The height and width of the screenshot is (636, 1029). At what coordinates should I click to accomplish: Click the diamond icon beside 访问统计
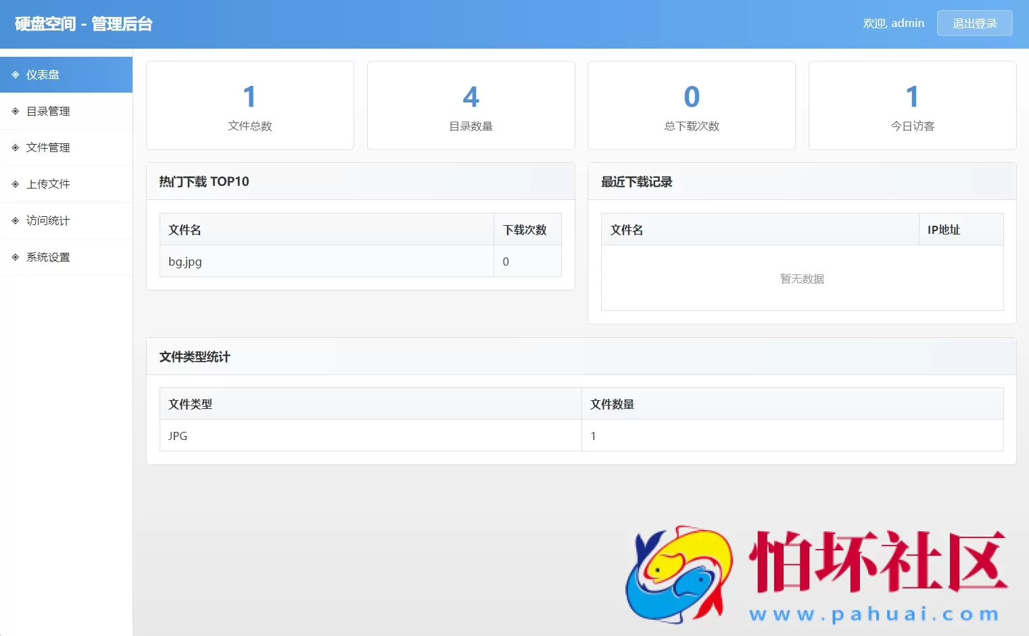(15, 220)
